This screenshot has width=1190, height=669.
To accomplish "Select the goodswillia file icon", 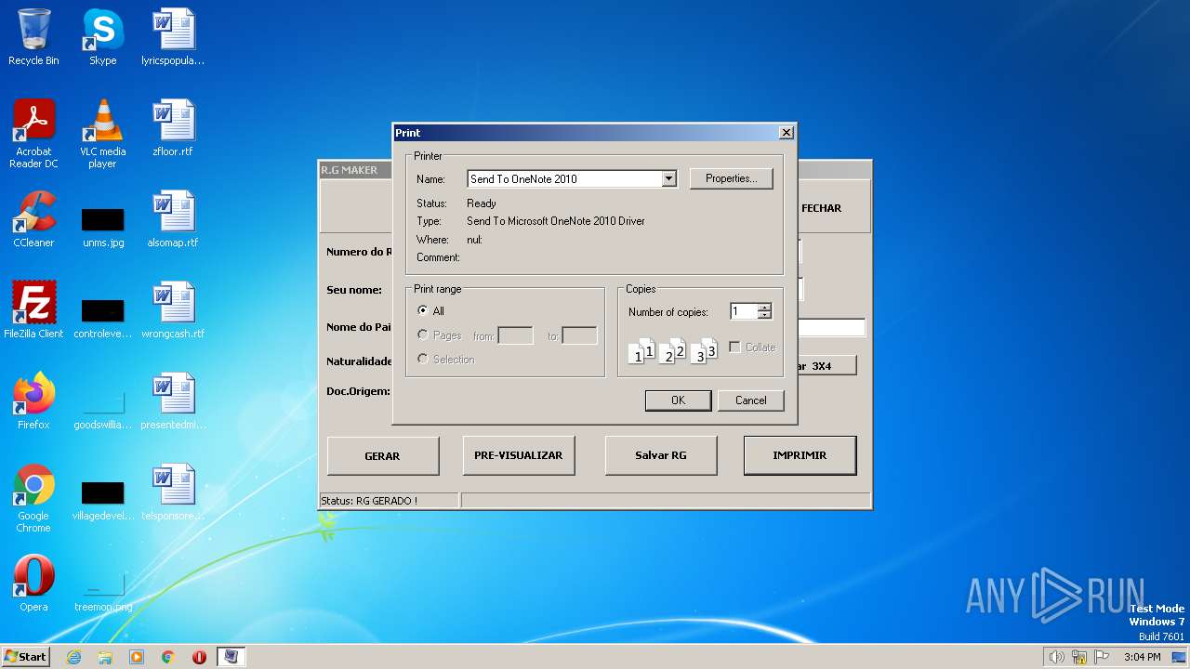I will pos(102,410).
